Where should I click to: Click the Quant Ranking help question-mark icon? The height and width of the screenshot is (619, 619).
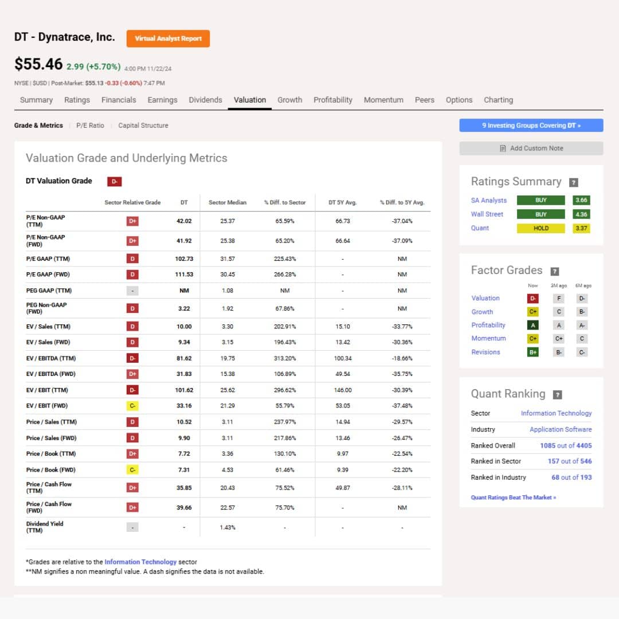[x=557, y=395]
